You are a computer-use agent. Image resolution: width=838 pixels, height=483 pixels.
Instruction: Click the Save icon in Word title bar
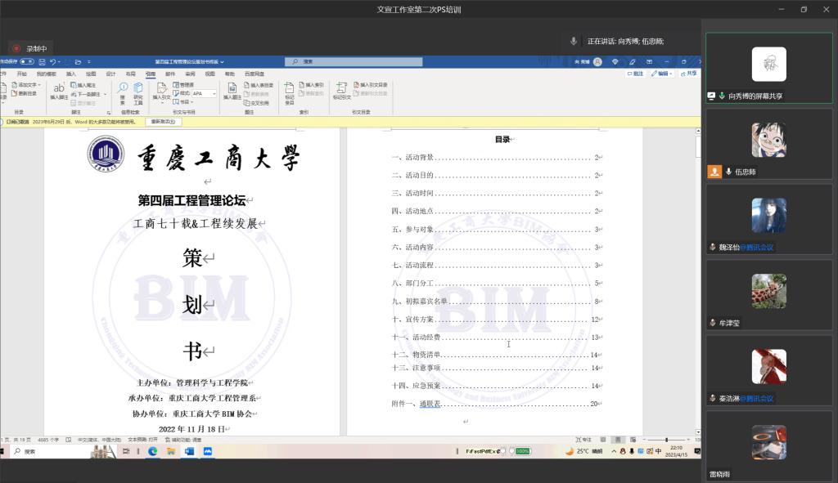coord(41,62)
